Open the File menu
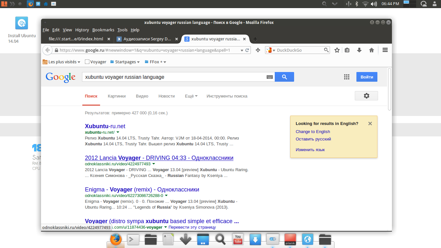 pos(46,30)
